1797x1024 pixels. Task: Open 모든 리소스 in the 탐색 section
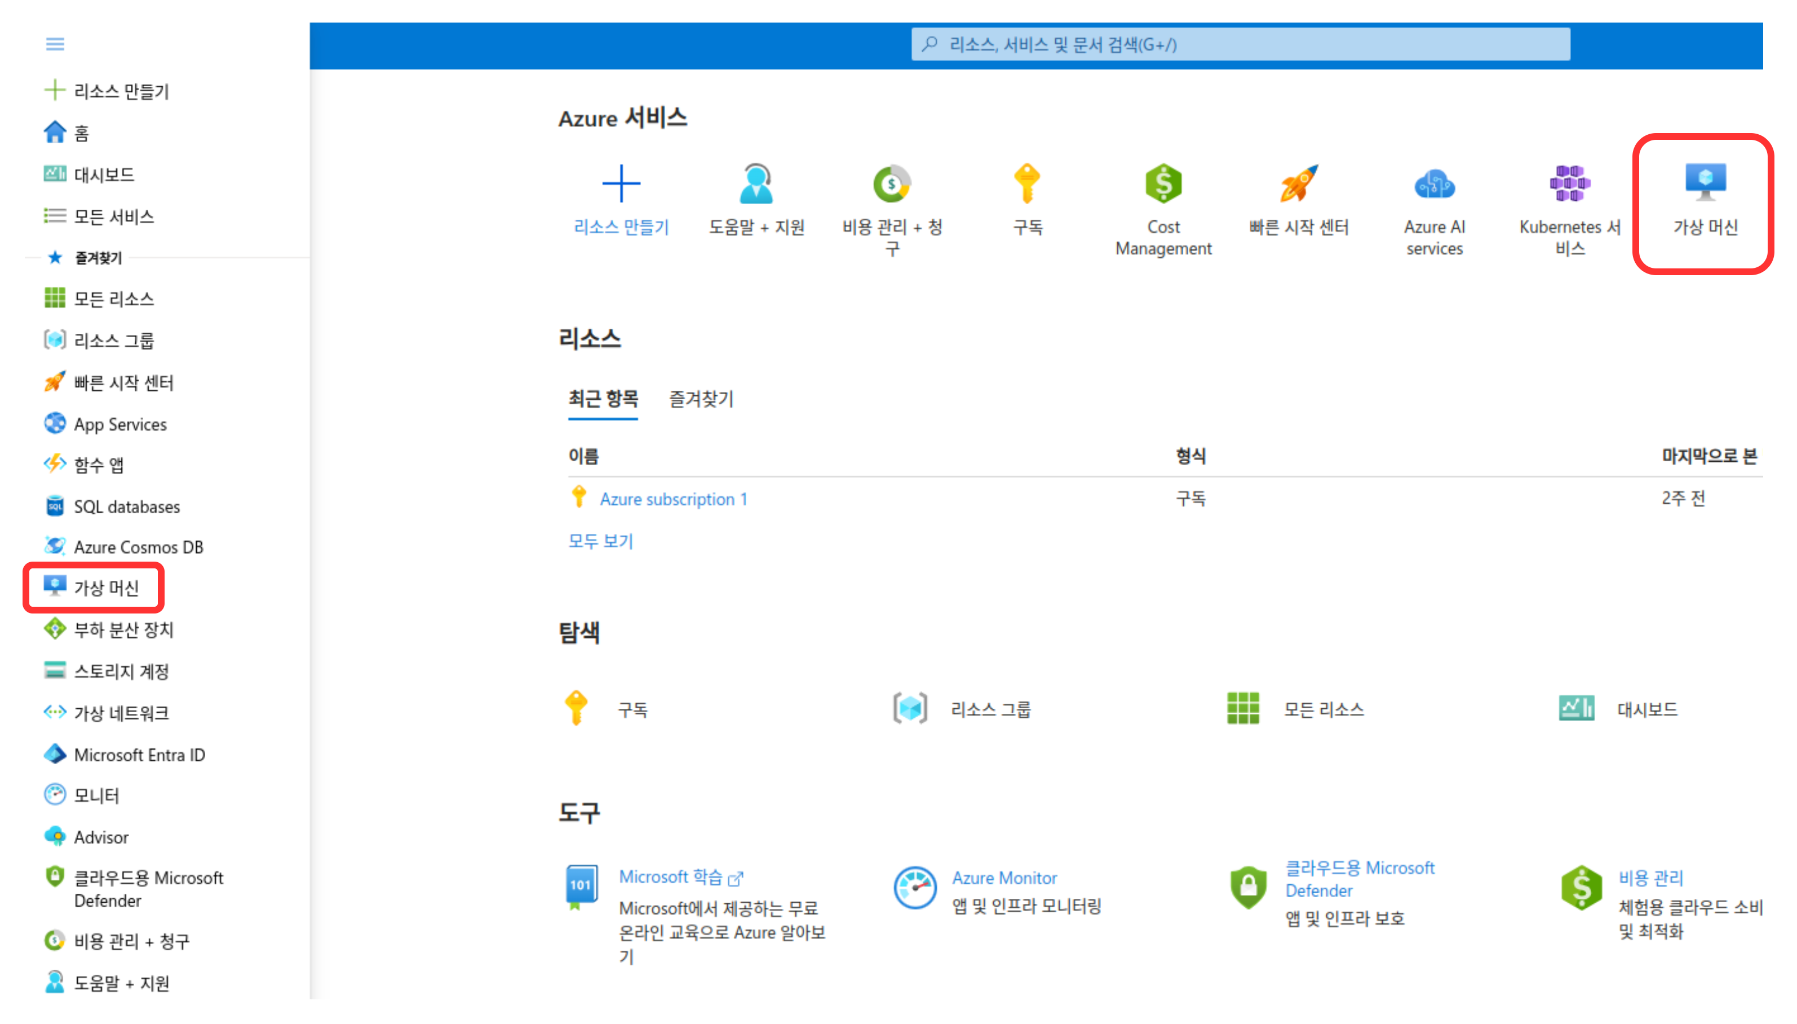(1295, 708)
